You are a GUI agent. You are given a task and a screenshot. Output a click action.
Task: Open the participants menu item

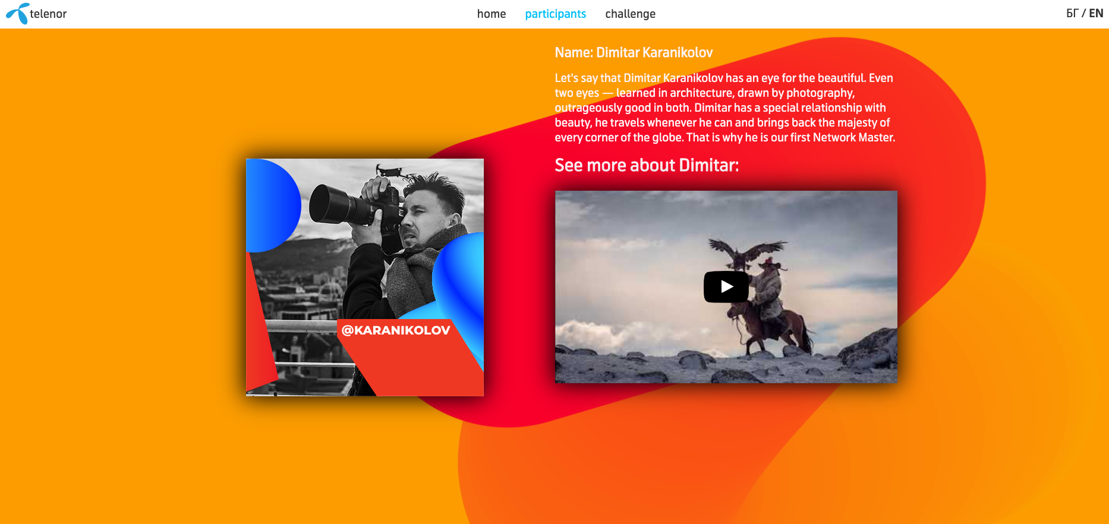555,14
